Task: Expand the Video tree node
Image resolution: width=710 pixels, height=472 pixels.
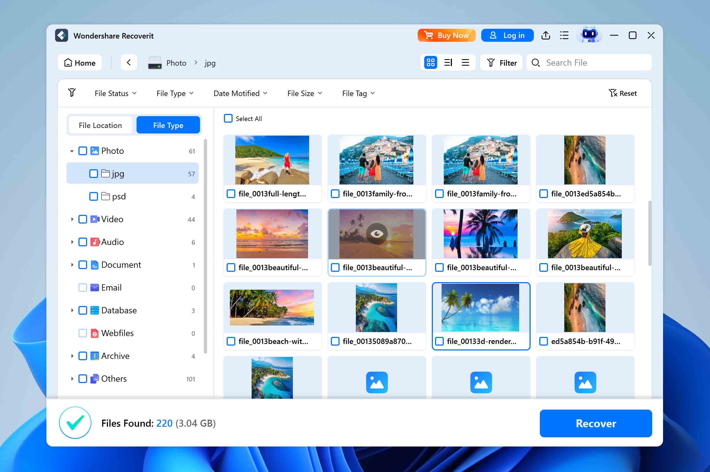Action: click(72, 219)
